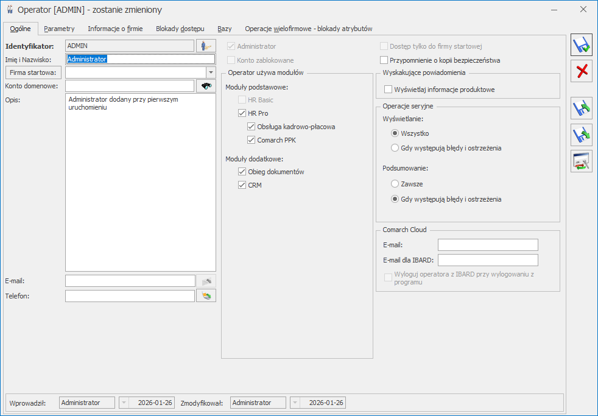Screen dimensions: 598x416
Task: Save the operator with the checkmark diskette icon
Action: click(x=581, y=46)
